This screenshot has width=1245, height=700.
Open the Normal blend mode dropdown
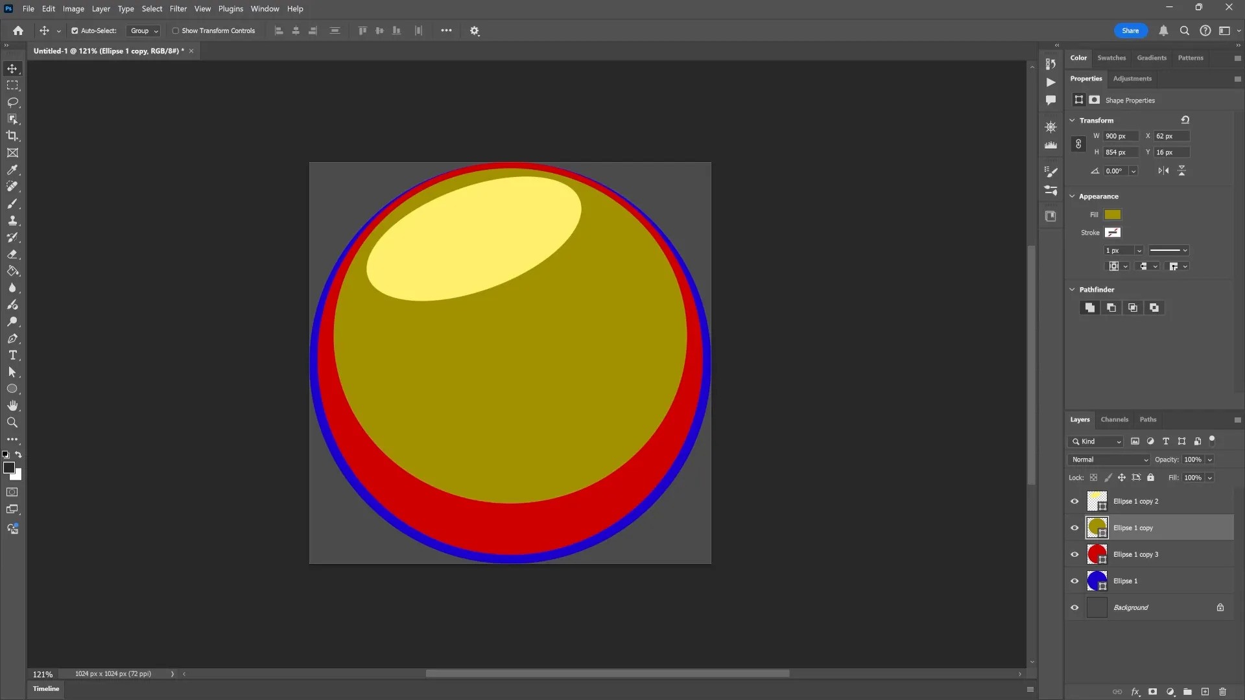tap(1109, 460)
